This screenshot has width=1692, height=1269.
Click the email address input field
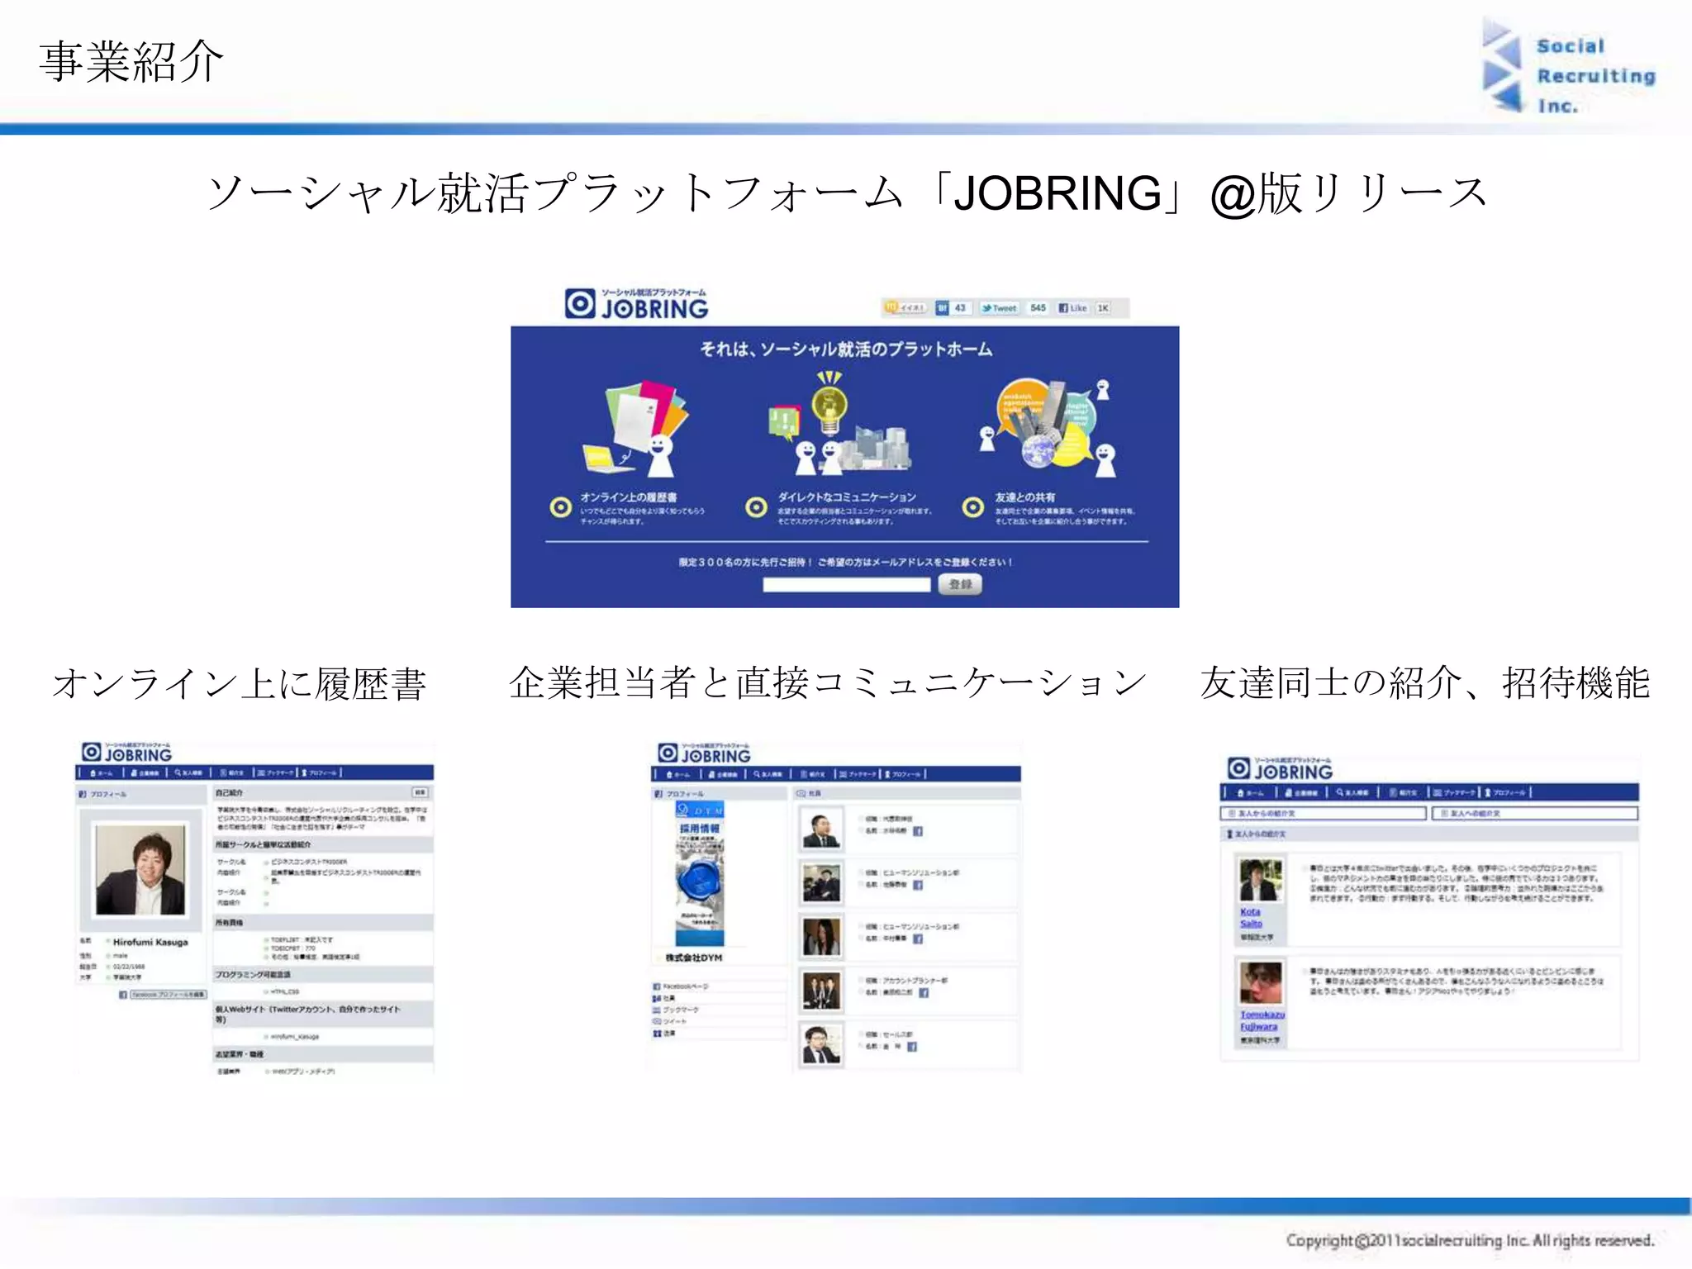[847, 585]
